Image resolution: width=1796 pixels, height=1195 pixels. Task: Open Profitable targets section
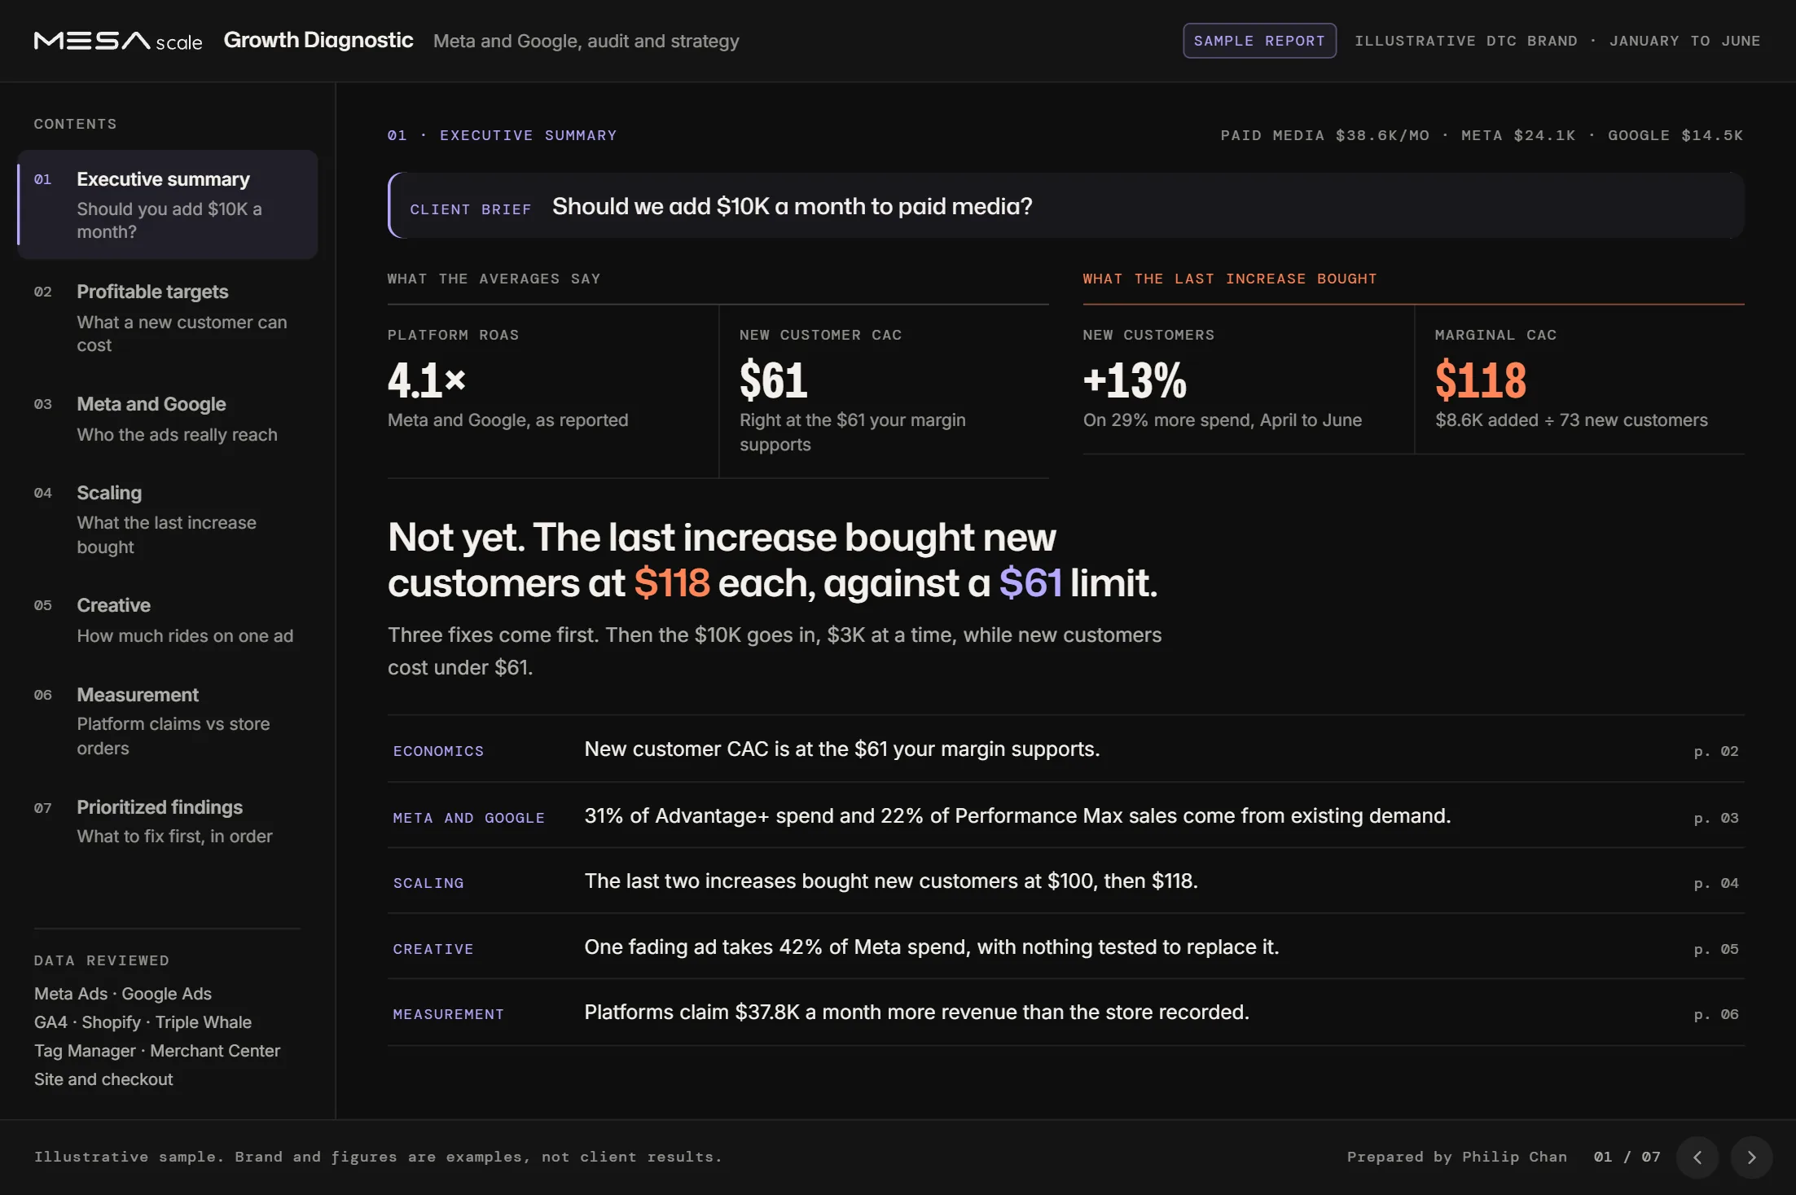[x=168, y=318]
